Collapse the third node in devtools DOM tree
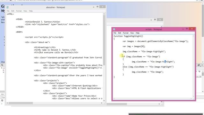 pos(4,72)
